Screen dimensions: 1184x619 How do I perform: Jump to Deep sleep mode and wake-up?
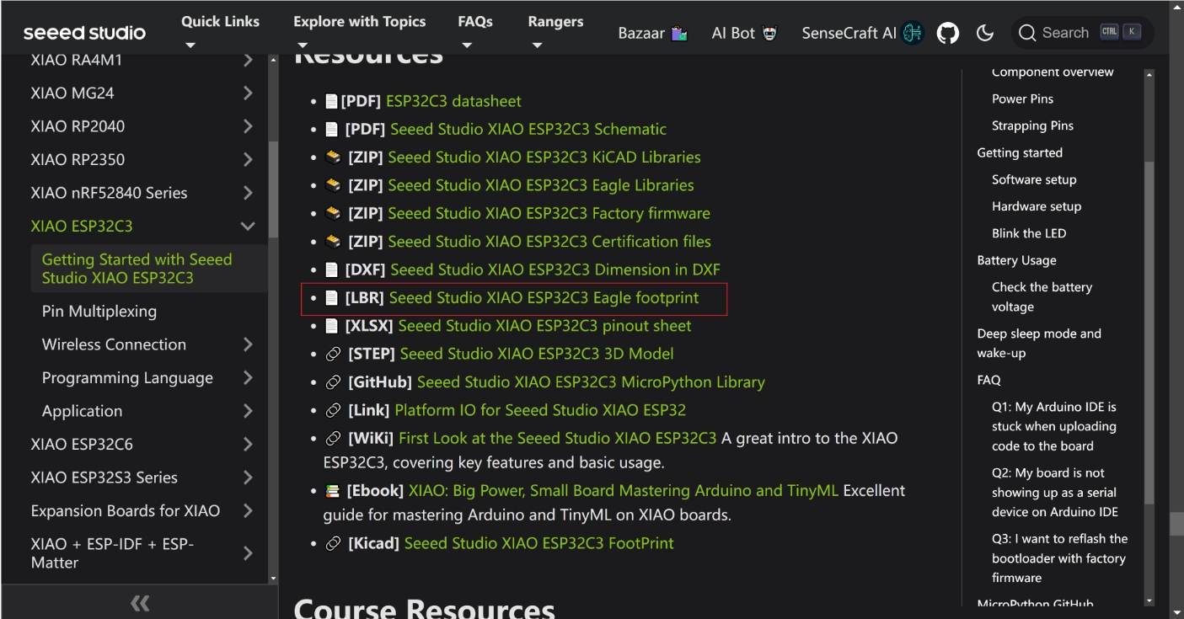tap(1039, 343)
